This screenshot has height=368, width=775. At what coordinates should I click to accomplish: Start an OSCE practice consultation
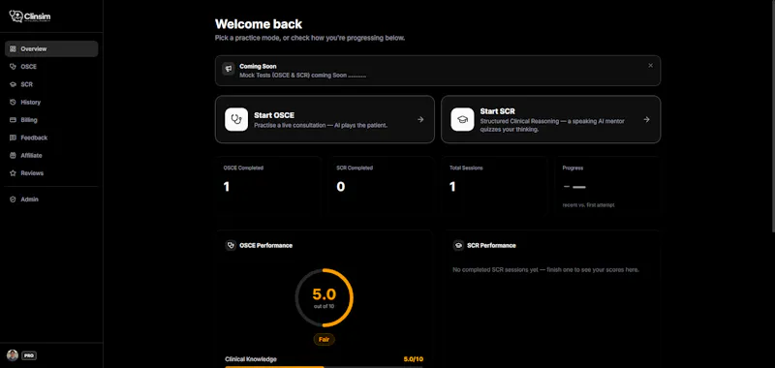[325, 119]
